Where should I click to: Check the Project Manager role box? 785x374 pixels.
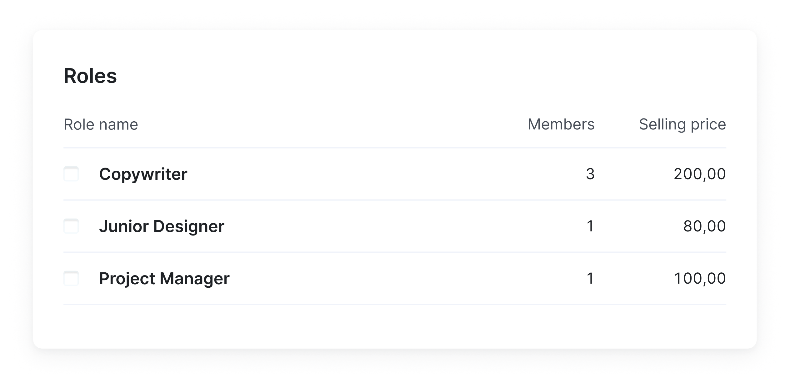coord(71,278)
